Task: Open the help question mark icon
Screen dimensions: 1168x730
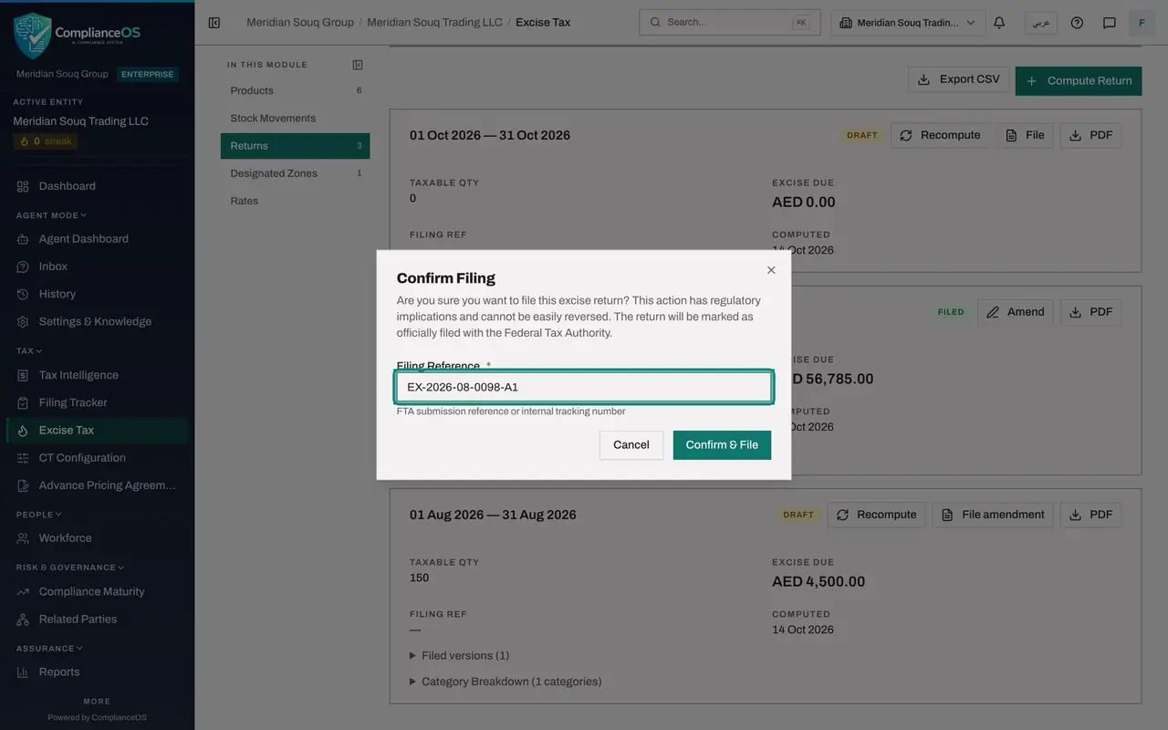Action: (1077, 23)
